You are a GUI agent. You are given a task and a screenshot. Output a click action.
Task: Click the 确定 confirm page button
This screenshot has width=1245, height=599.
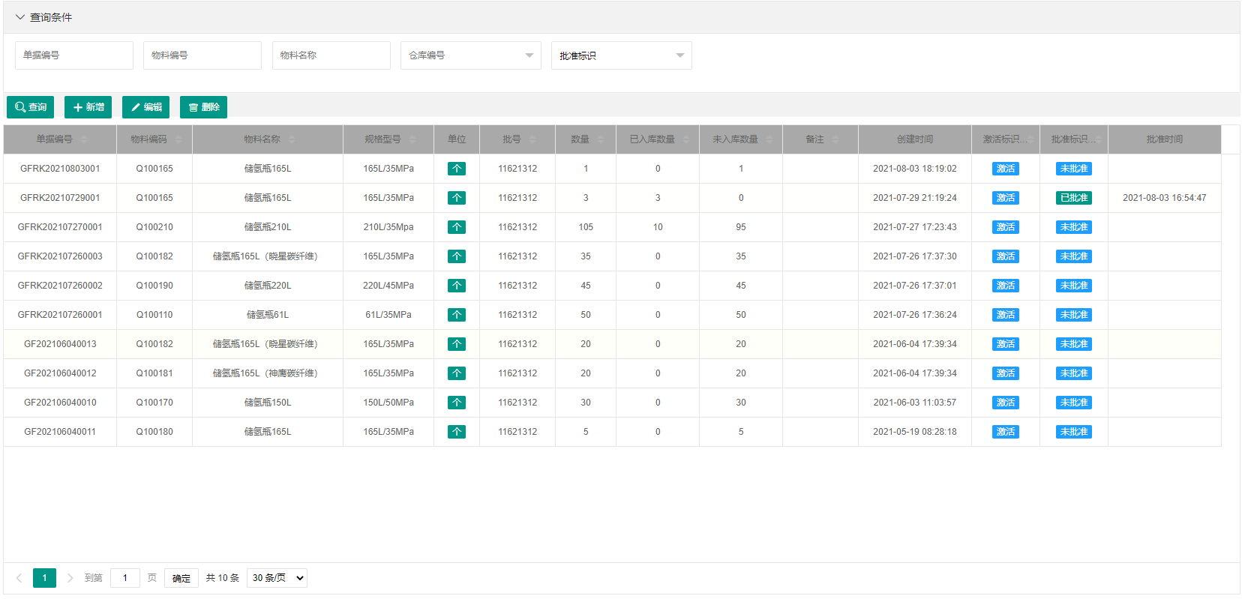click(181, 578)
